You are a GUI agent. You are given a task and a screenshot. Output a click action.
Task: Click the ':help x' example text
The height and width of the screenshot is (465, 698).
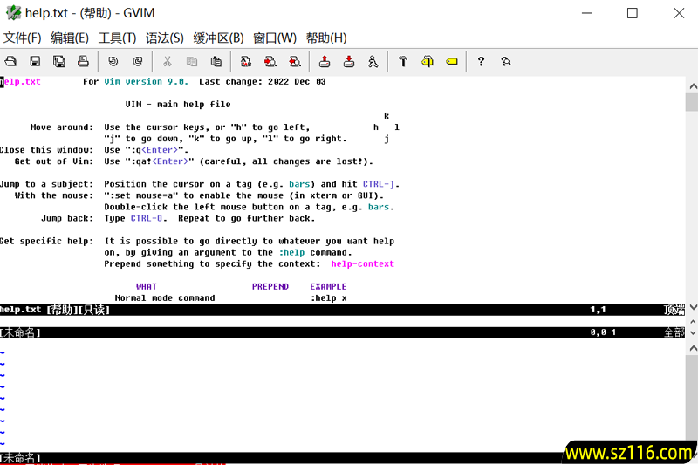tap(329, 298)
